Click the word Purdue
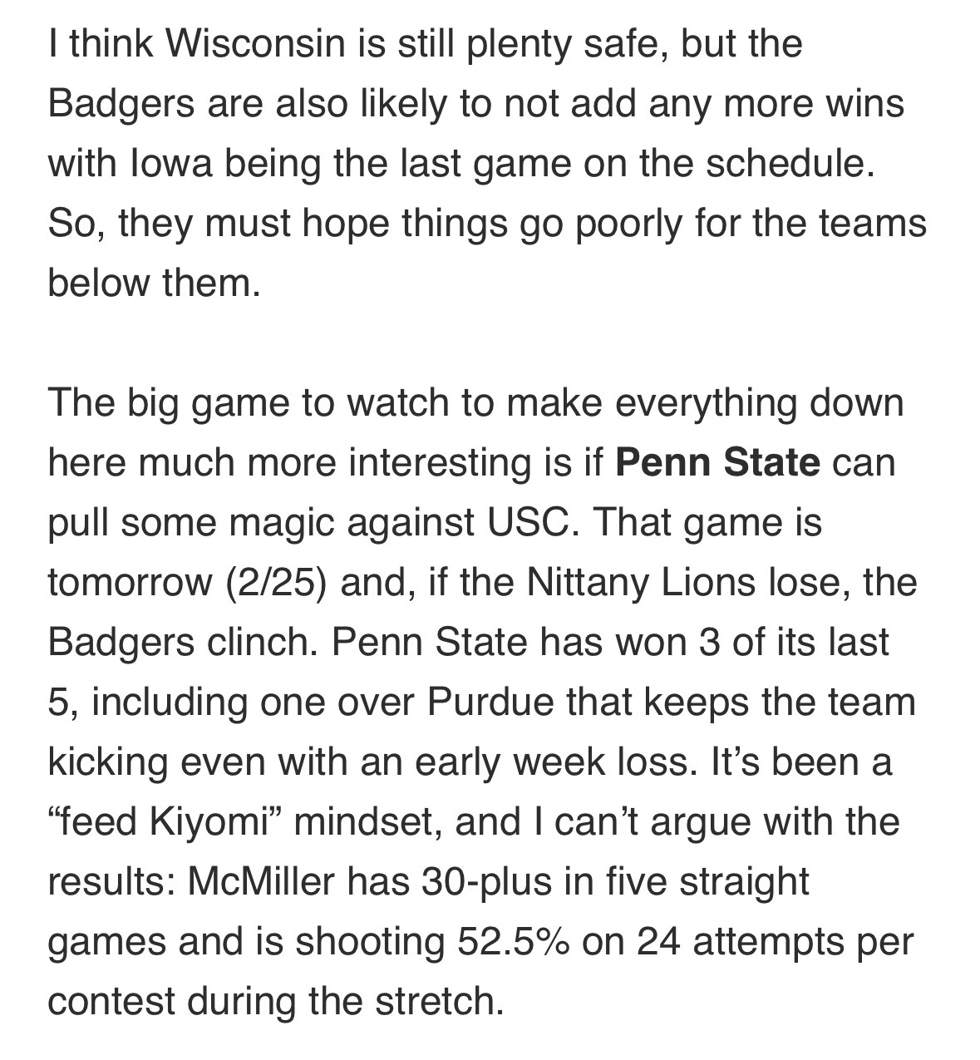The image size is (980, 1060). pyautogui.click(x=490, y=703)
